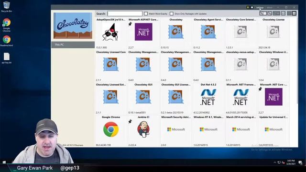Switch to tile view layout icon

(294, 13)
